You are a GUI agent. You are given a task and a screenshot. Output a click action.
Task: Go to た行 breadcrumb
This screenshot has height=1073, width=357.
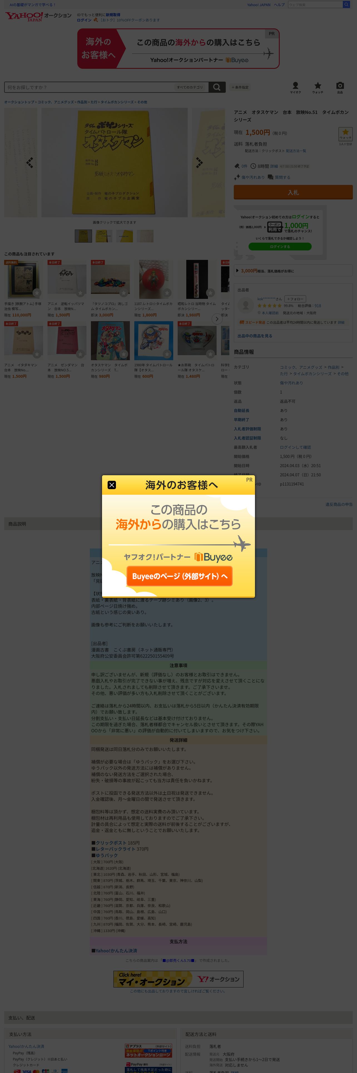(93, 102)
